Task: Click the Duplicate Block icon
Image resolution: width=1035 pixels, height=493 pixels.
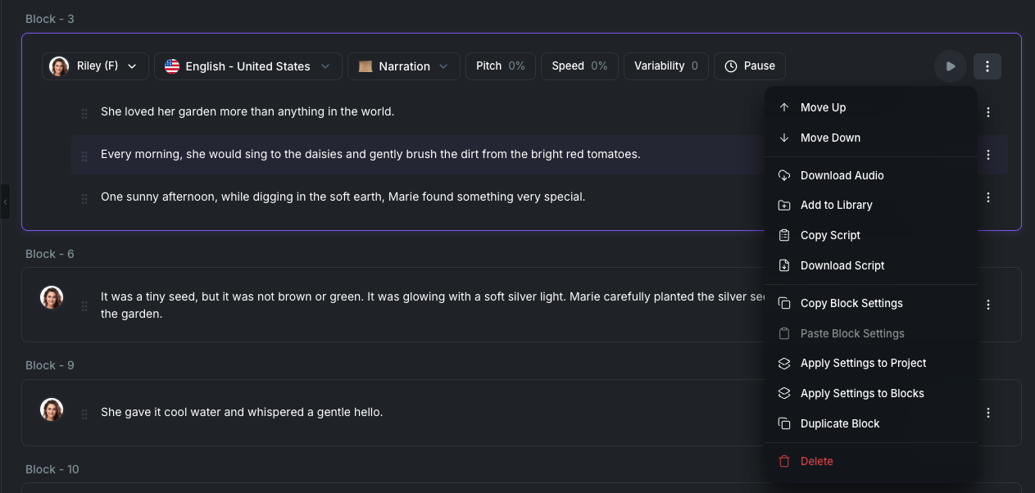Action: click(x=784, y=423)
